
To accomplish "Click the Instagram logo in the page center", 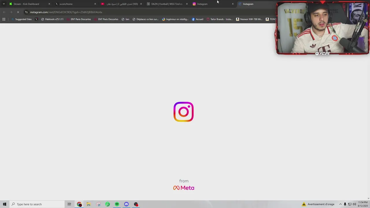I will [x=184, y=112].
